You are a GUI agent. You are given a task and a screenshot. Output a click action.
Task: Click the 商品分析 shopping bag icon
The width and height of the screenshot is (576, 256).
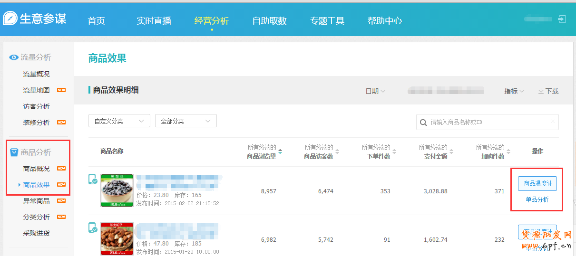14,152
